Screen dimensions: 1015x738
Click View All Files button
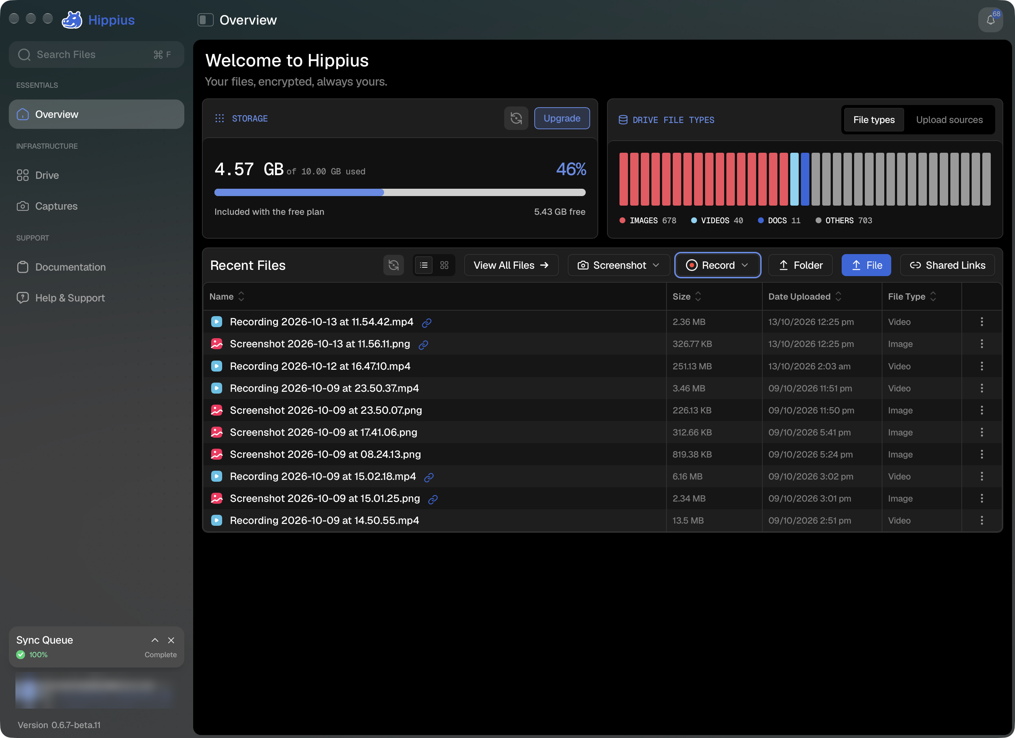[x=511, y=265]
